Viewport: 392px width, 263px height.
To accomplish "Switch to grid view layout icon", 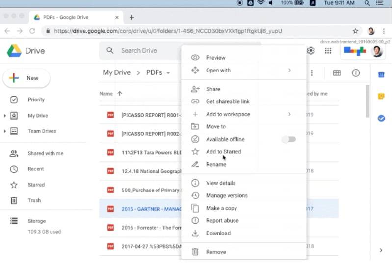I will coord(337,73).
